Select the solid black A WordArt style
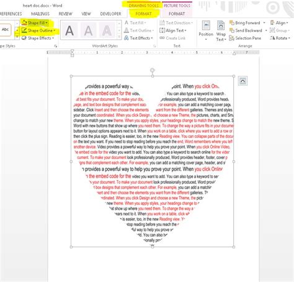Viewport: 294px width, 282px height. coord(69,30)
